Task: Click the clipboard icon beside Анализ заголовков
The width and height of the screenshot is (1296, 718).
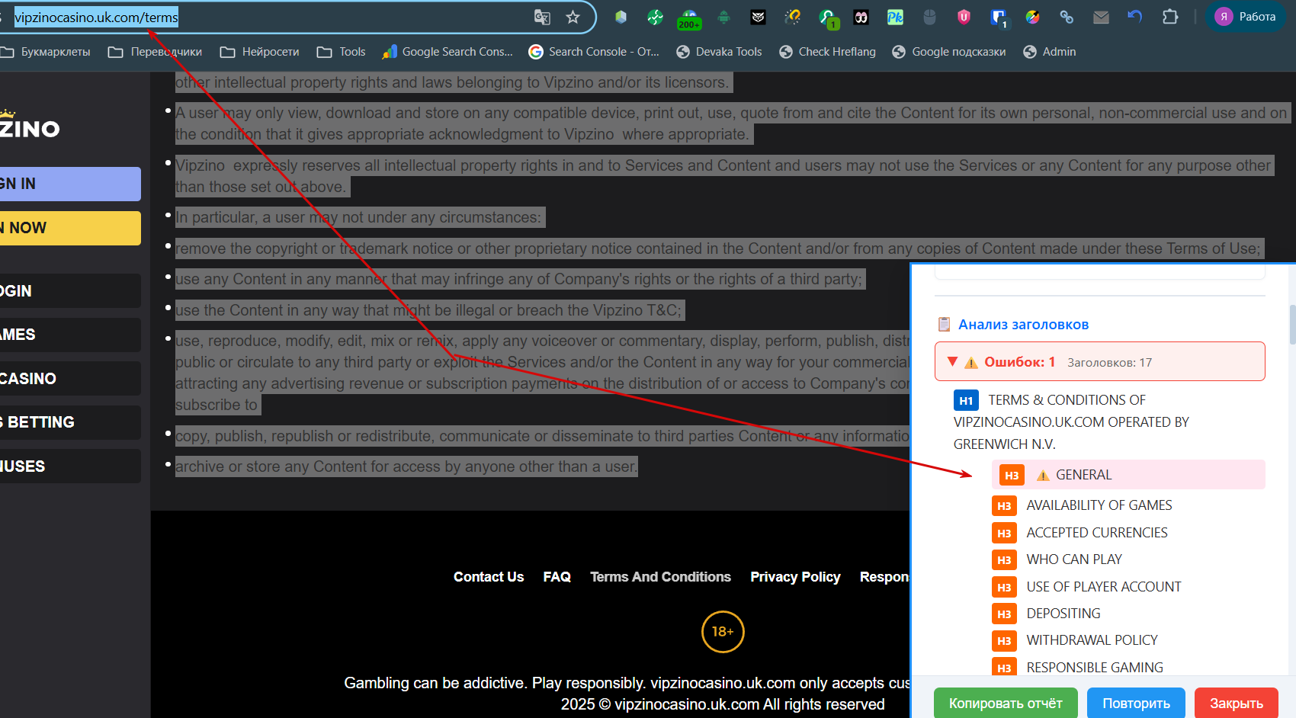Action: (944, 325)
